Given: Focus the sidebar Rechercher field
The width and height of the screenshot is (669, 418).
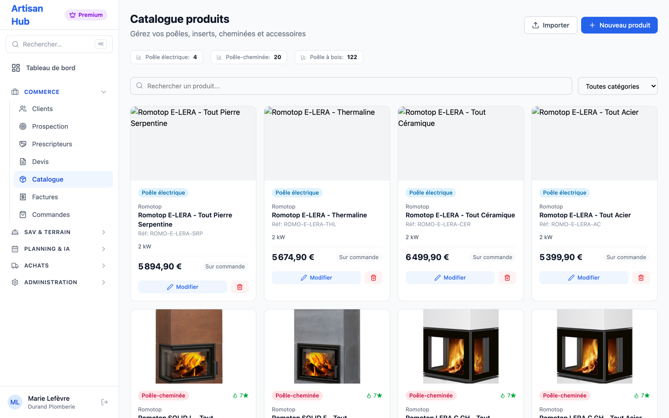Looking at the screenshot, I should [59, 44].
